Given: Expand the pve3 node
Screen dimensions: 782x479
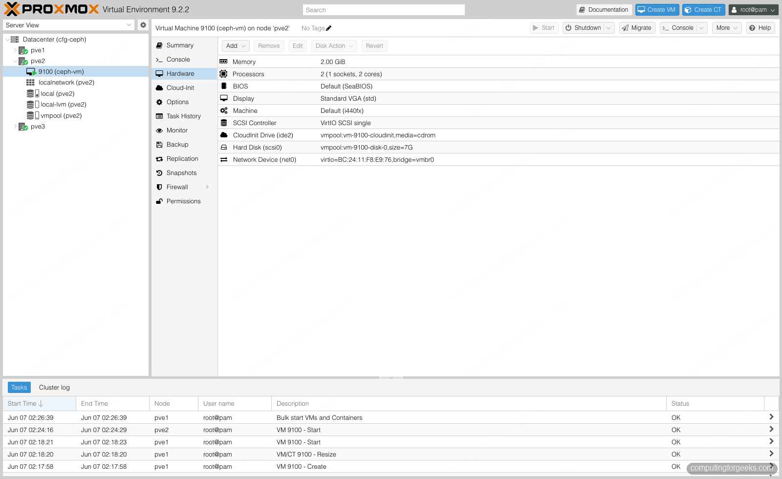Looking at the screenshot, I should (15, 127).
